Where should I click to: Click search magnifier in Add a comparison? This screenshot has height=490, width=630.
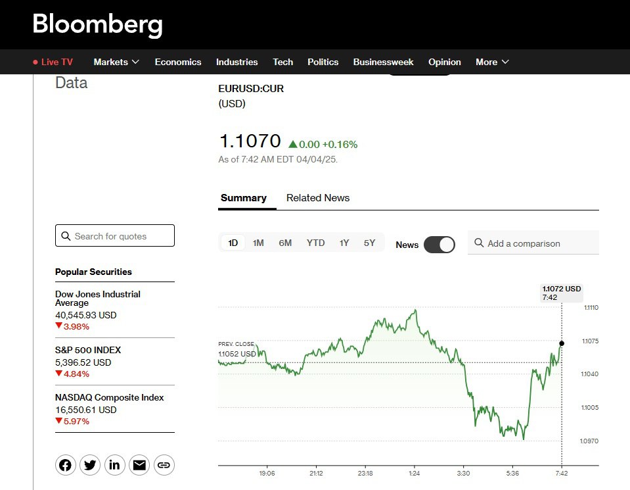click(479, 243)
